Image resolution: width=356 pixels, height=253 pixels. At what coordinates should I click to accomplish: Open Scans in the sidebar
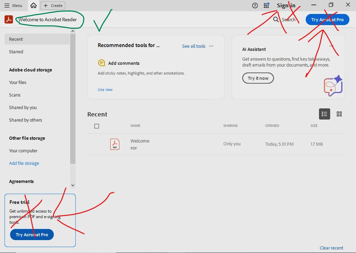click(15, 95)
